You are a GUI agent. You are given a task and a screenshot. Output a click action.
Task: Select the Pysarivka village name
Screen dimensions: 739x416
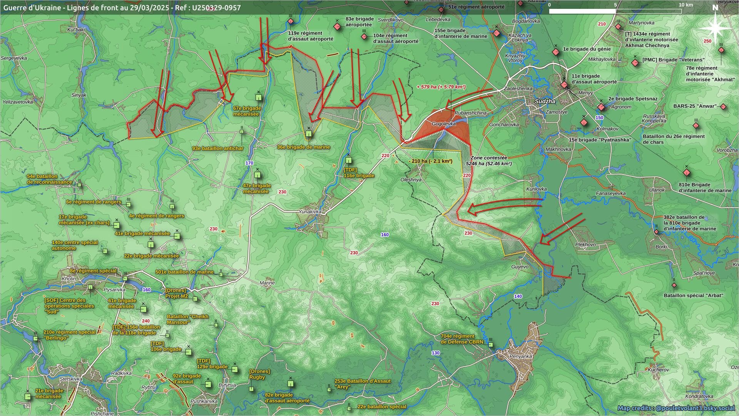point(115,290)
